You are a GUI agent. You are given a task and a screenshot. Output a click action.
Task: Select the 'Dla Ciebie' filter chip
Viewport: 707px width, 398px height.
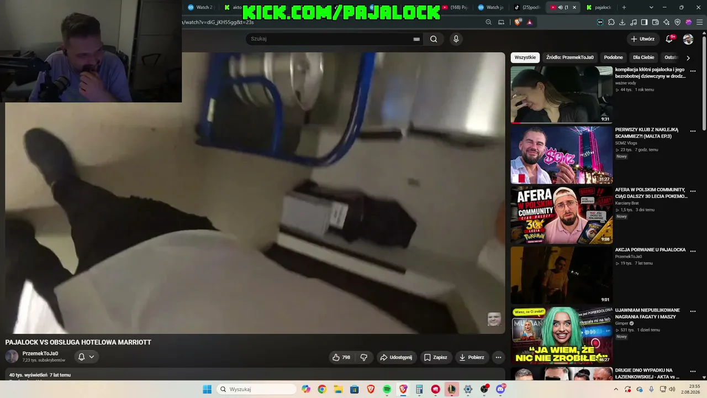point(643,57)
